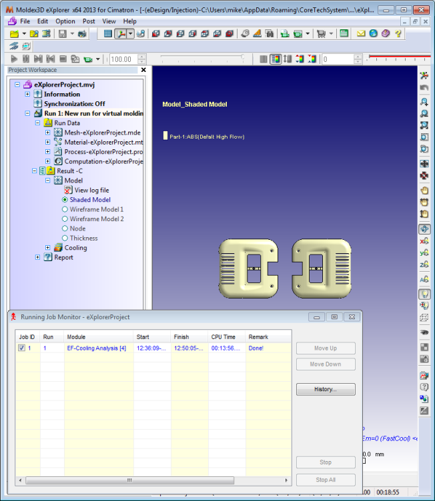Click the Module column header
The height and width of the screenshot is (501, 435).
click(99, 336)
